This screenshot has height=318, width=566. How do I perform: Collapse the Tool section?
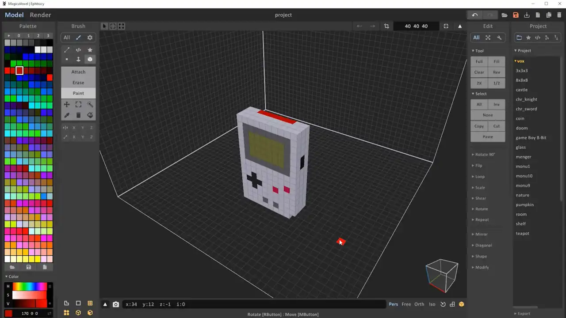[478, 51]
